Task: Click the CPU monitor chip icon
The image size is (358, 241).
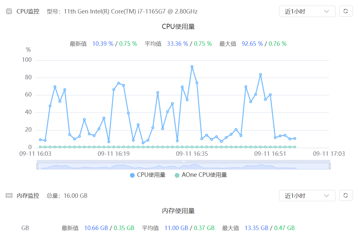Action: [9, 11]
